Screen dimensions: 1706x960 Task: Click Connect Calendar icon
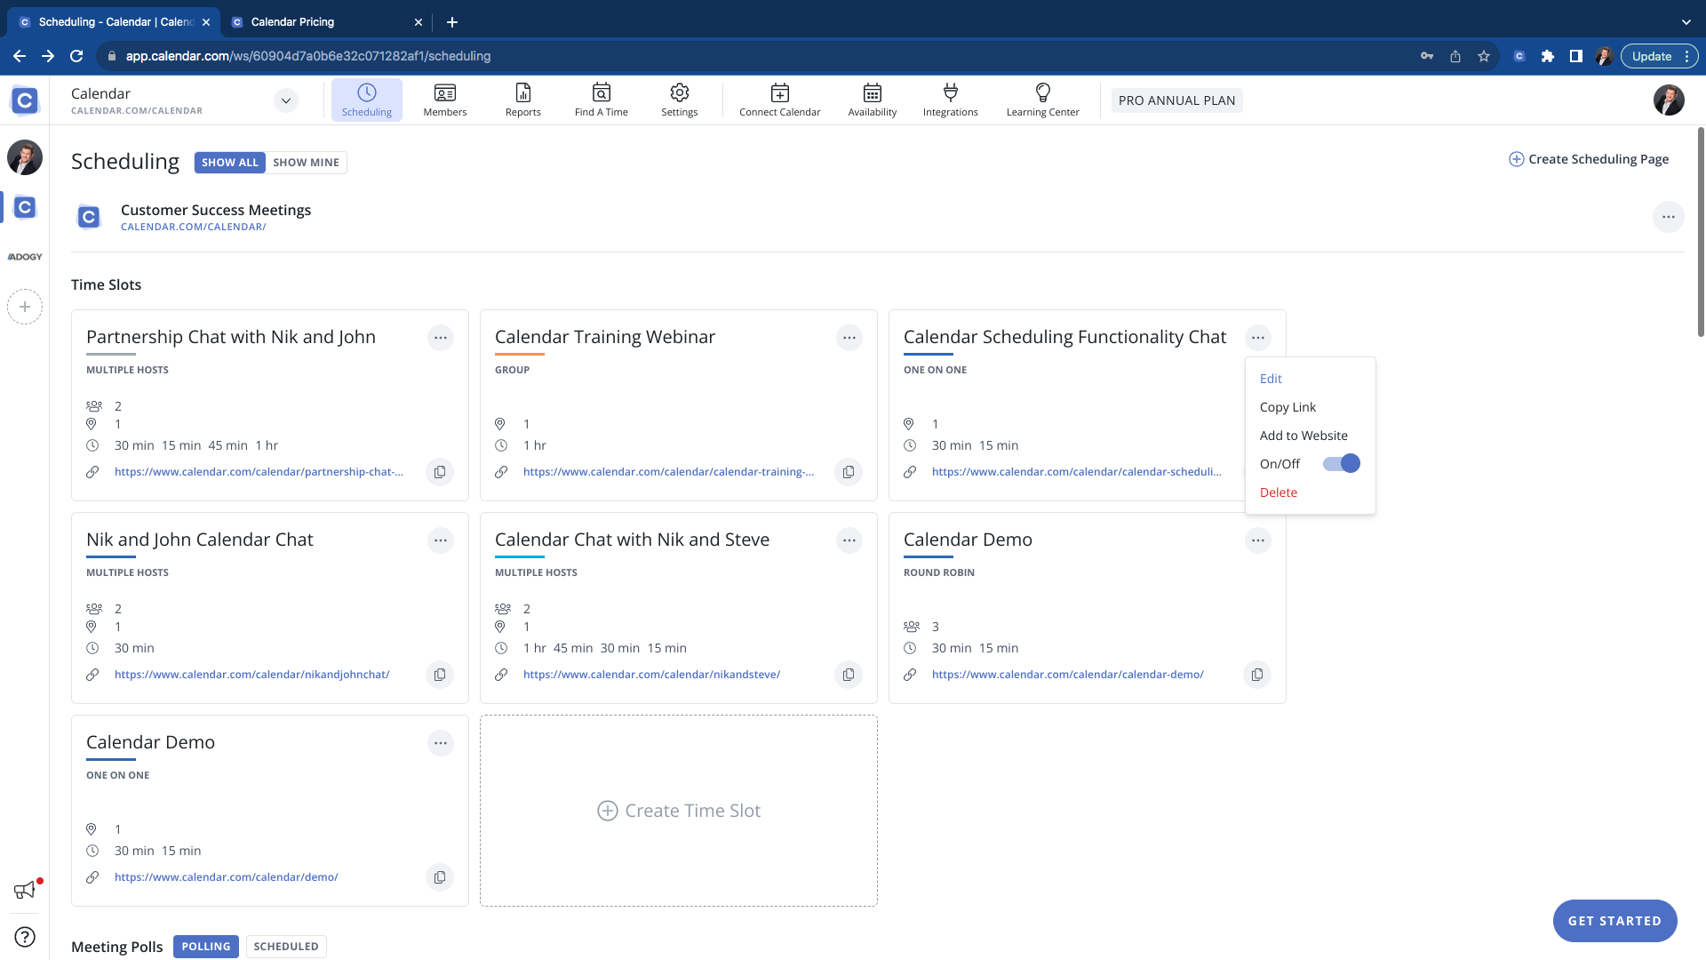click(779, 100)
